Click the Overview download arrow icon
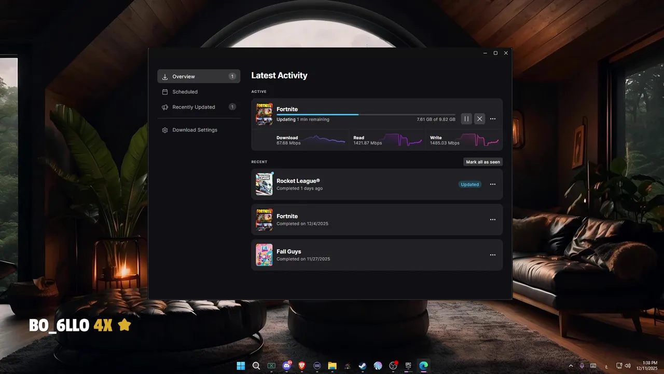 165,76
